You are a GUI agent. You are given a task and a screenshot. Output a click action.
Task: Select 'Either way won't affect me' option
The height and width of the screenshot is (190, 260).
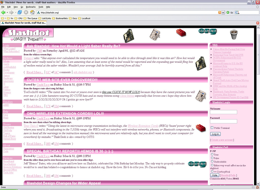[x=212, y=165]
